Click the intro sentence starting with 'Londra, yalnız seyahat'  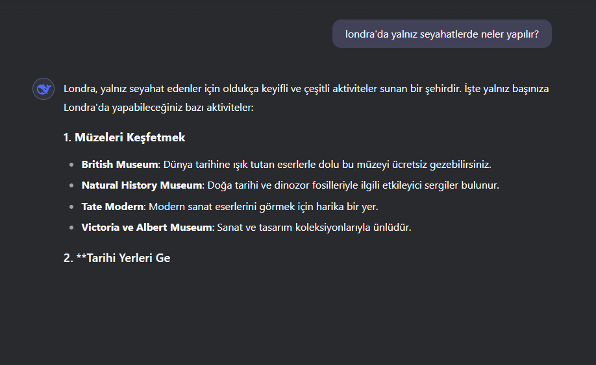(306, 89)
